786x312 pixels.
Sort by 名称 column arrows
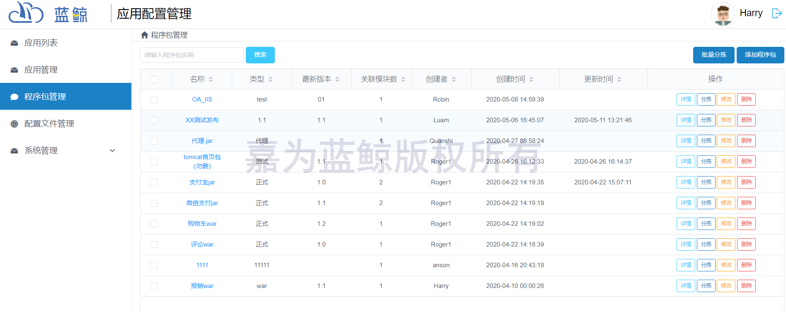[x=211, y=79]
